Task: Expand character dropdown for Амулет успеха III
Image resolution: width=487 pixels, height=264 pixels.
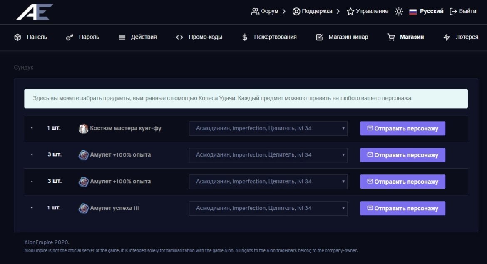Action: pyautogui.click(x=268, y=208)
